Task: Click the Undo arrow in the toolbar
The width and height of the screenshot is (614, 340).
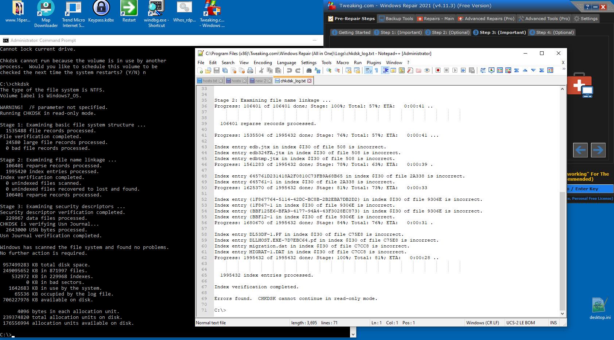Action: click(x=289, y=70)
